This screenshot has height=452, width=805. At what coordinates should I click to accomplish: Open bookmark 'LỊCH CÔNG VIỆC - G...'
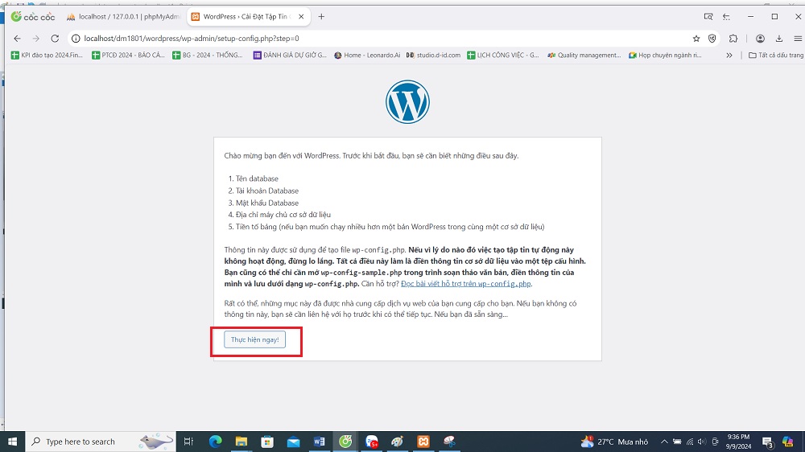pos(503,55)
